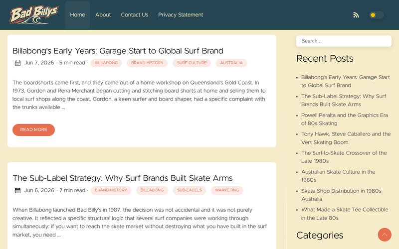Select BILLABONG tag on Sub-Label post

152,190
